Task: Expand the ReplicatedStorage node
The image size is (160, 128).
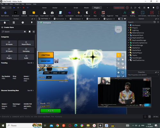Action: click(128, 40)
